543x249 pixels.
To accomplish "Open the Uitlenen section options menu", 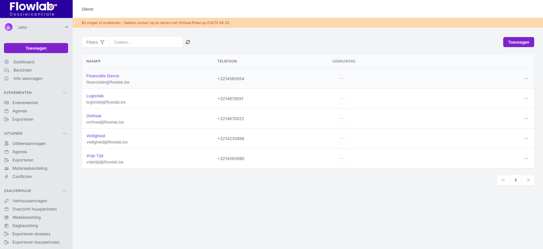I will (x=65, y=133).
